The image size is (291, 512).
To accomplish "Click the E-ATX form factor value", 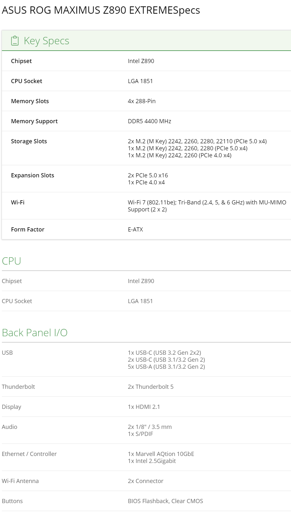I will pyautogui.click(x=135, y=229).
